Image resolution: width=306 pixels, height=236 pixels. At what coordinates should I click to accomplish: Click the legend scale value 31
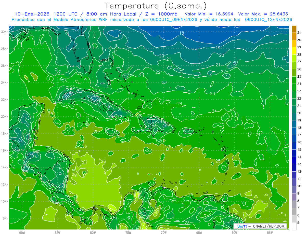click(299, 33)
